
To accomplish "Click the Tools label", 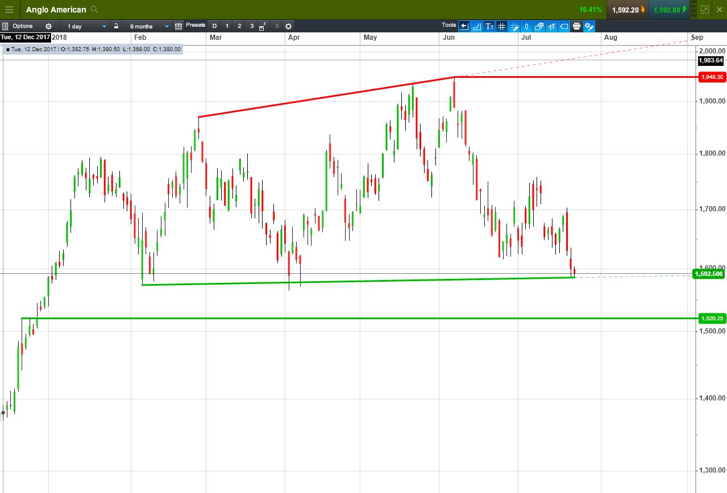I will point(448,26).
